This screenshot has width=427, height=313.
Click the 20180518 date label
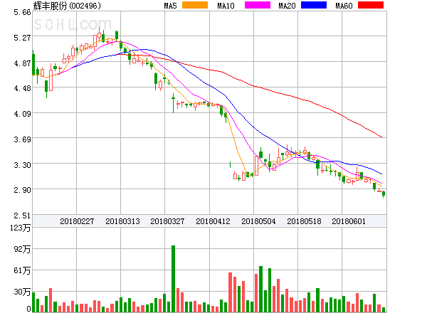pos(304,221)
